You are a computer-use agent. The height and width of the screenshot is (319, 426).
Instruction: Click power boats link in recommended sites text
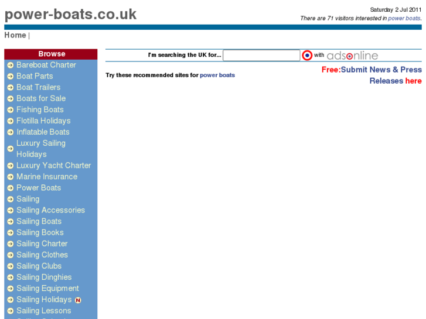click(x=217, y=75)
